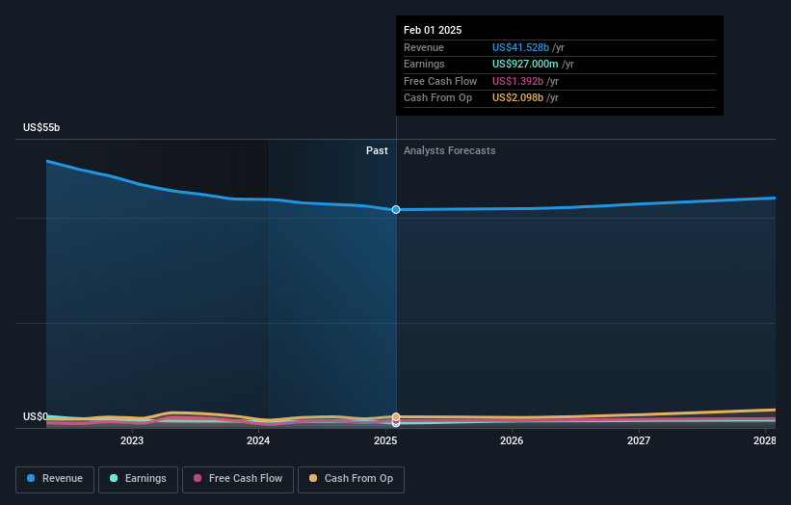The width and height of the screenshot is (791, 505).
Task: Click the US$2.098b cash from op value
Action: [517, 98]
